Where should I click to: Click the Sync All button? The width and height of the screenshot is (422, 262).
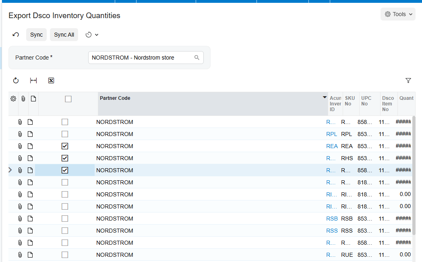64,35
